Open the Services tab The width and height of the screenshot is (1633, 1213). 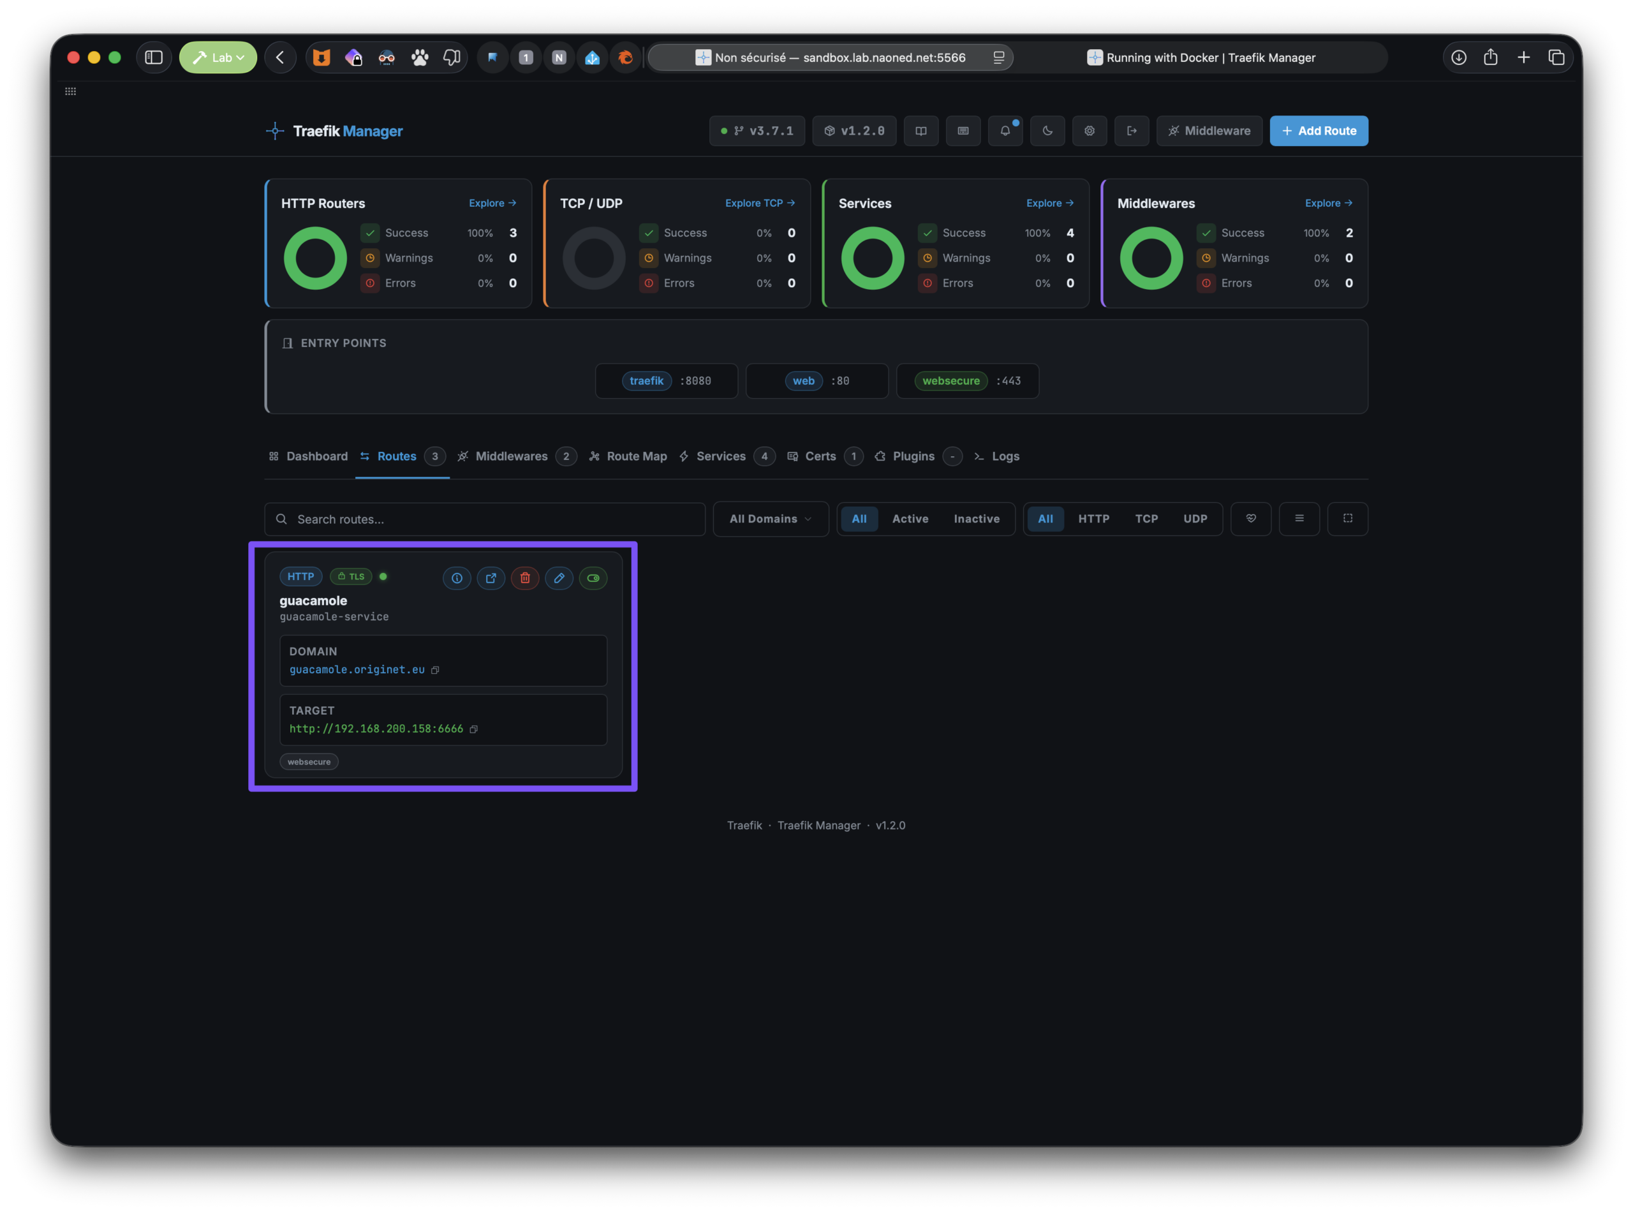[x=727, y=457]
